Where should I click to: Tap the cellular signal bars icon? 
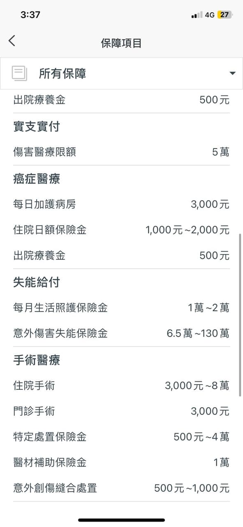pyautogui.click(x=197, y=15)
